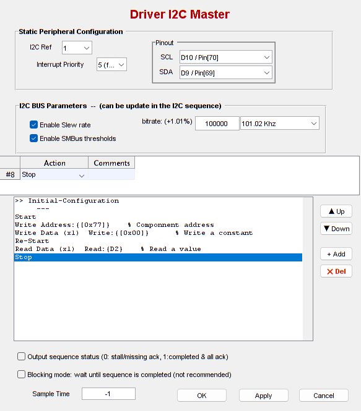361x411 pixels.
Task: Click the Sample Time input field
Action: click(108, 394)
